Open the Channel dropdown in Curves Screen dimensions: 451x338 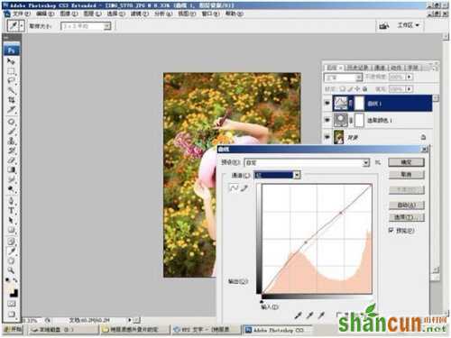pyautogui.click(x=277, y=175)
